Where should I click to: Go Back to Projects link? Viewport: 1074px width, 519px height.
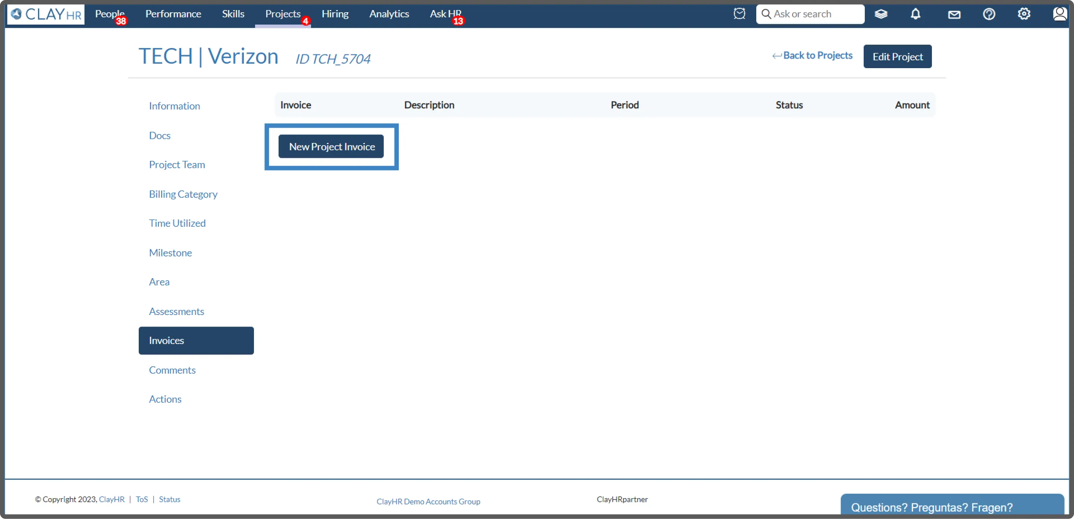pyautogui.click(x=812, y=56)
